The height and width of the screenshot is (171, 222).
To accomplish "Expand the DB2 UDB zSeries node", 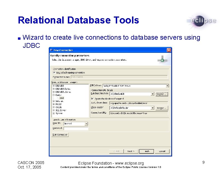I will 54,92.
